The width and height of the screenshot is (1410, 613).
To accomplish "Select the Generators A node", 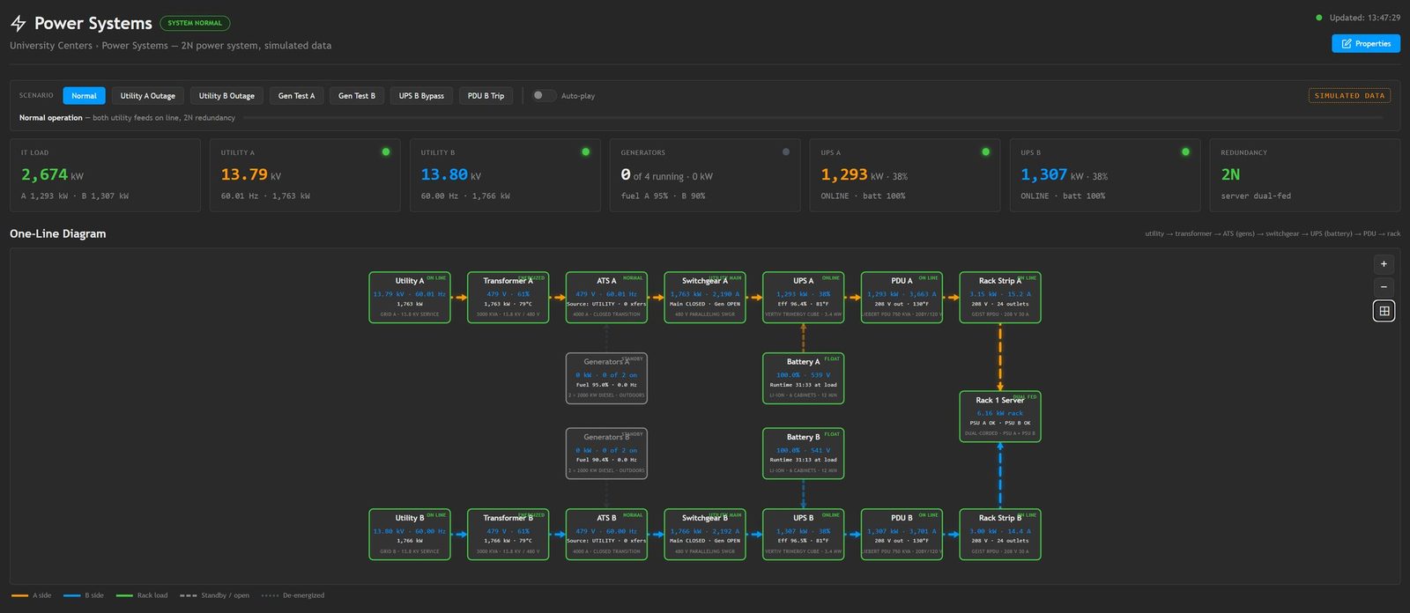I will tap(606, 378).
